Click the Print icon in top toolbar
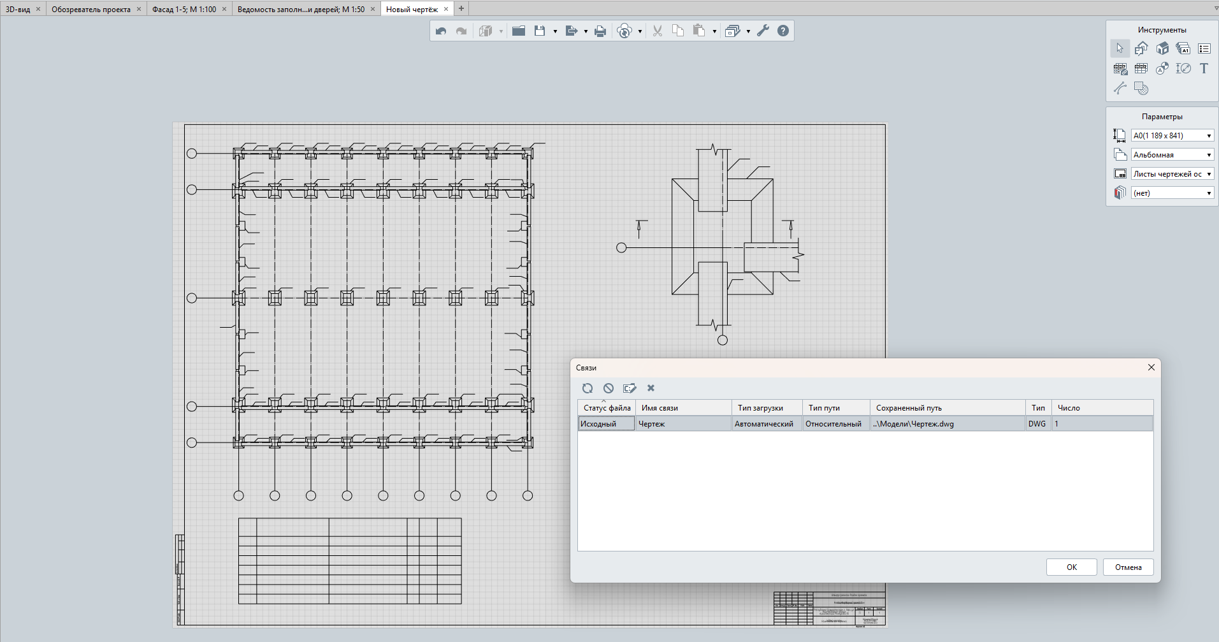This screenshot has width=1219, height=642. 600,31
